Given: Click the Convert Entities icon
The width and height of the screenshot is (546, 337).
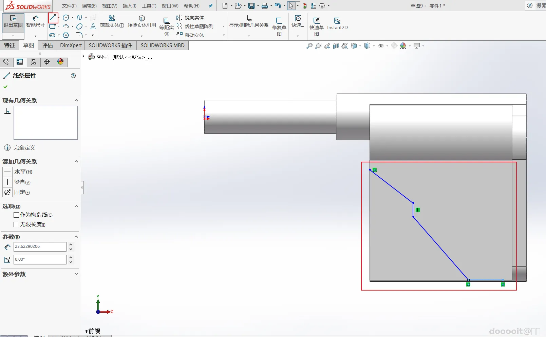Looking at the screenshot, I should click(142, 21).
